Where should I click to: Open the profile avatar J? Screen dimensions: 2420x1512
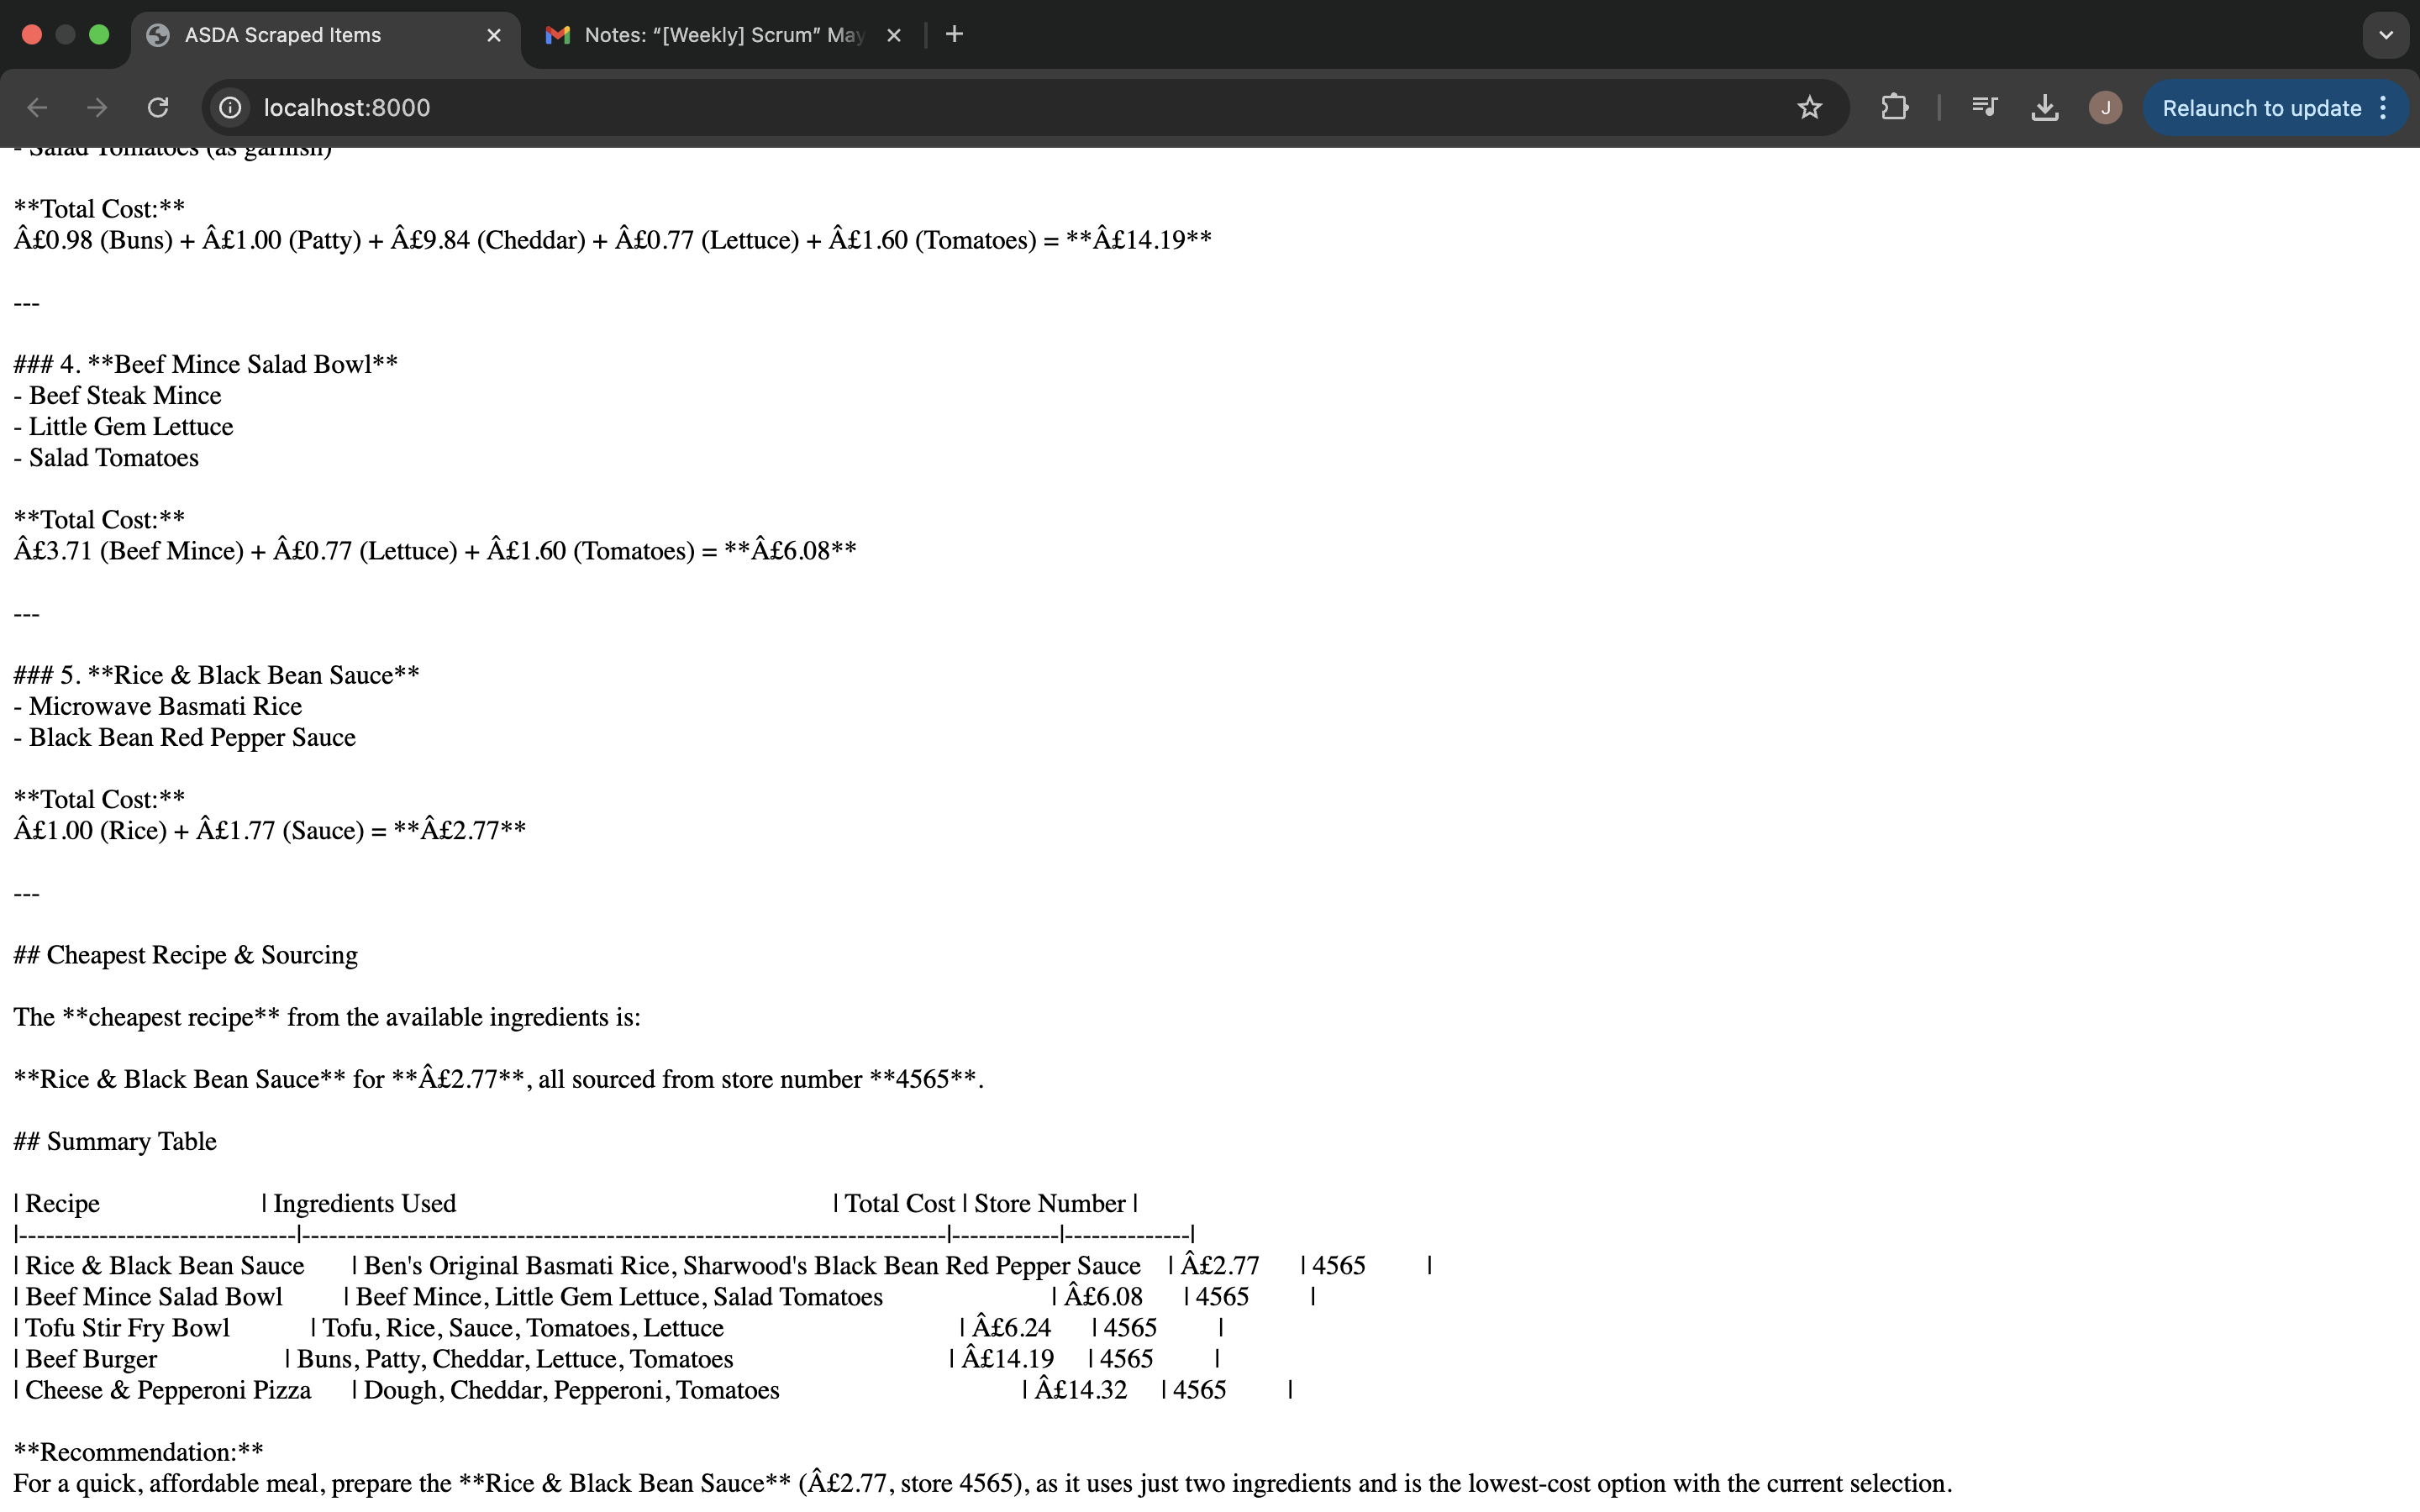pyautogui.click(x=2105, y=108)
